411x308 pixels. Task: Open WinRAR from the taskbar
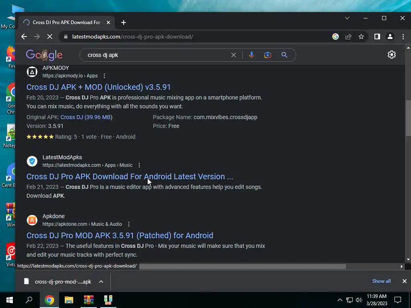pyautogui.click(x=89, y=300)
